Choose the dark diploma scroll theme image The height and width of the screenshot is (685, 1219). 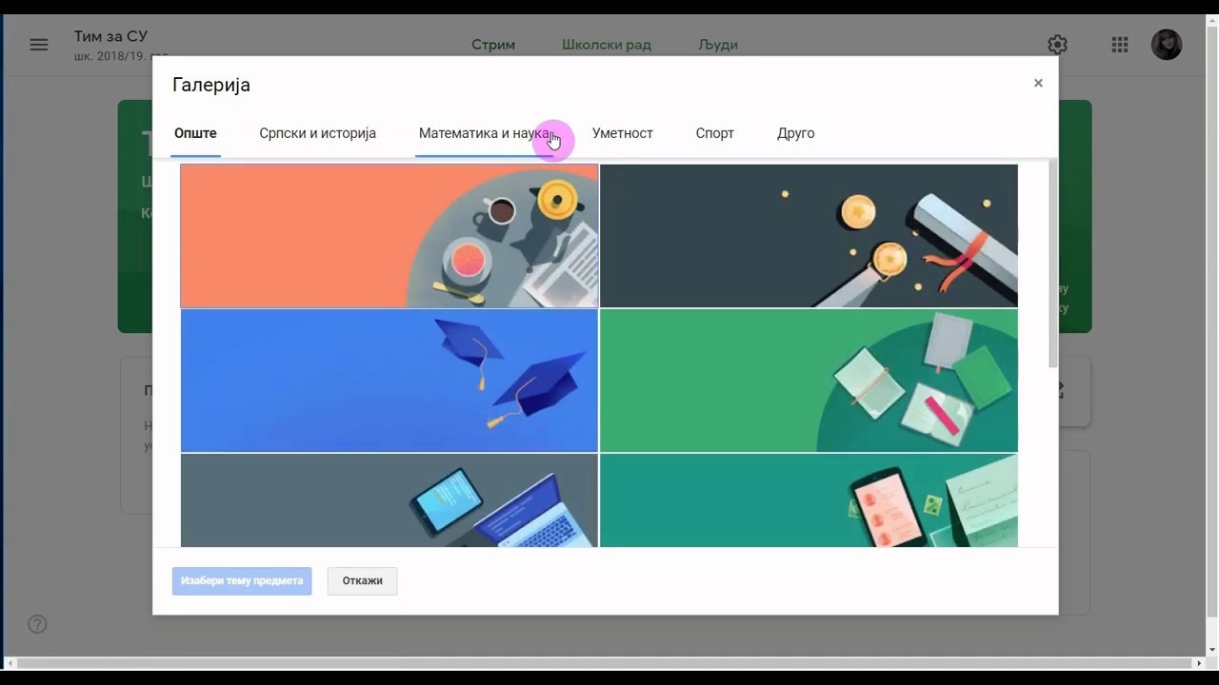809,236
